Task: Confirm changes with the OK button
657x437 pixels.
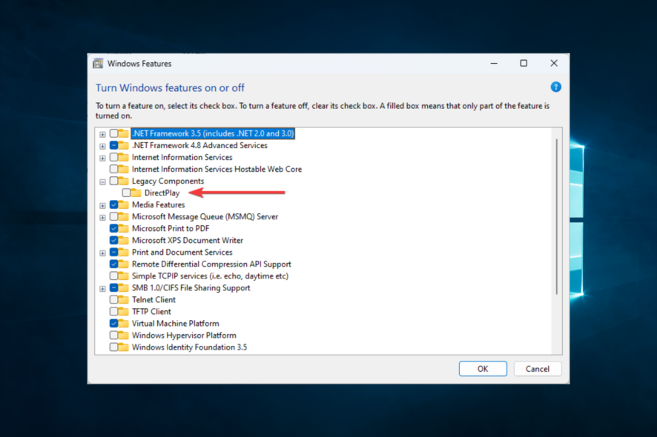Action: pos(483,369)
